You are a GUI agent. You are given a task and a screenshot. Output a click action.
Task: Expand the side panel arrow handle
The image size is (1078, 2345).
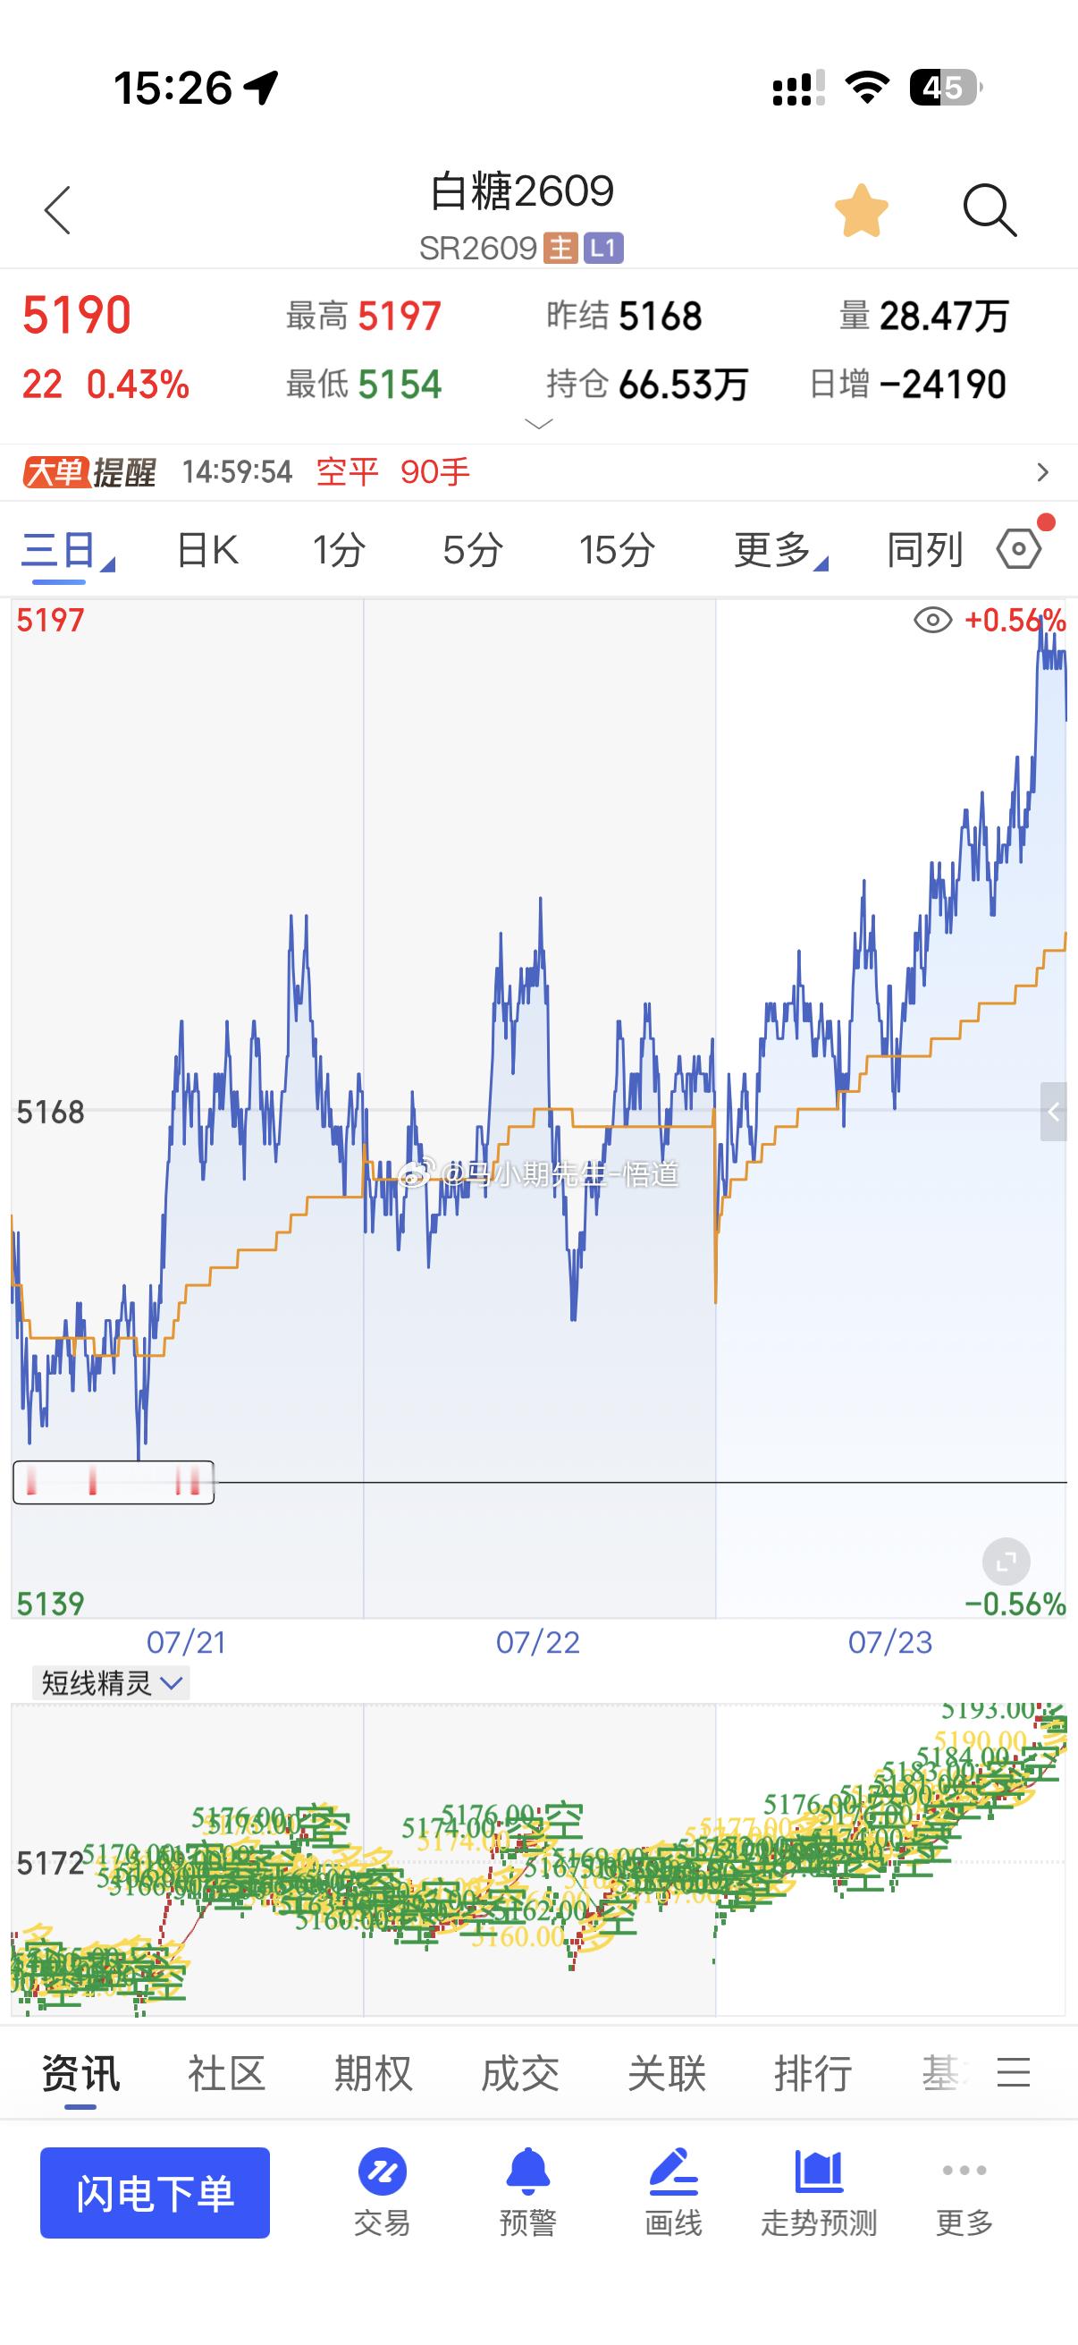[x=1054, y=1112]
